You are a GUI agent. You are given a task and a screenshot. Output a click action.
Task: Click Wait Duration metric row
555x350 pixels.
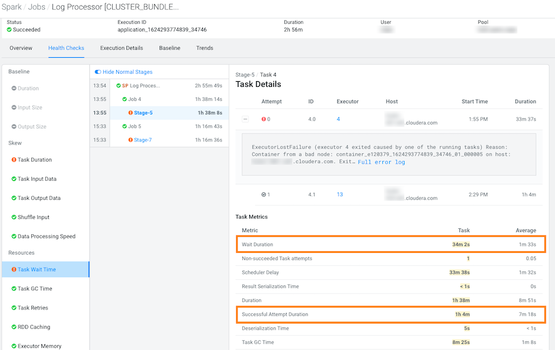(x=389, y=244)
